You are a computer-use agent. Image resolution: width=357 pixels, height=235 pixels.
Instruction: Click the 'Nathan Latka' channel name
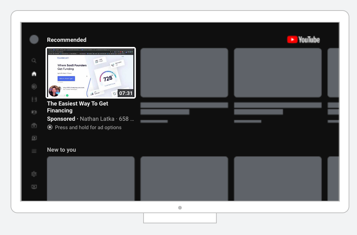point(97,119)
